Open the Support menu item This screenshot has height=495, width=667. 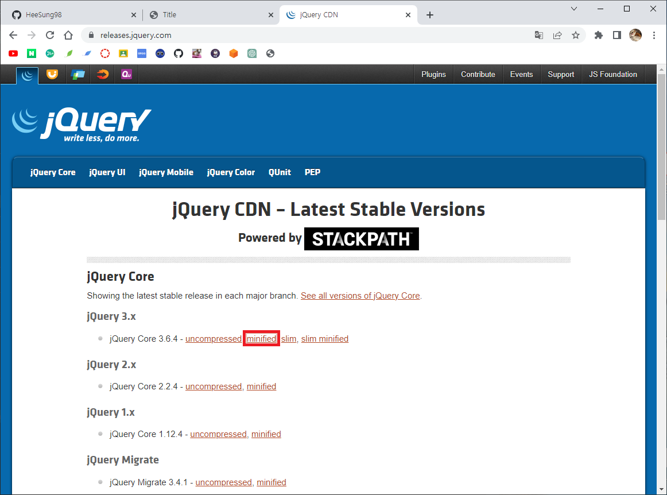(561, 75)
